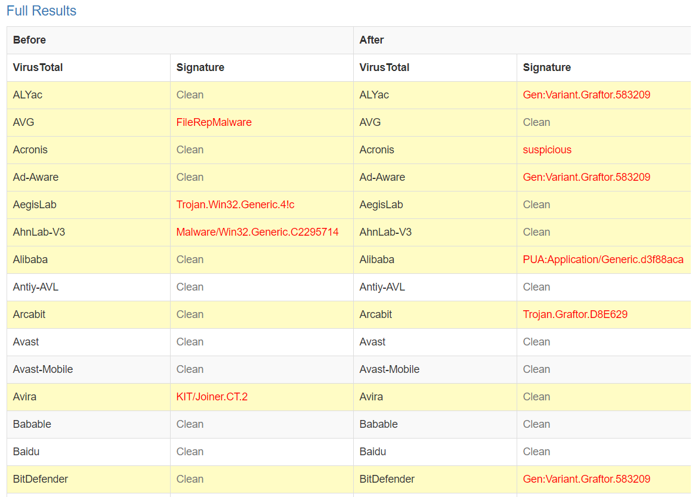Click the Gen:Variant.Graftor signature in BitDefender row

click(586, 479)
